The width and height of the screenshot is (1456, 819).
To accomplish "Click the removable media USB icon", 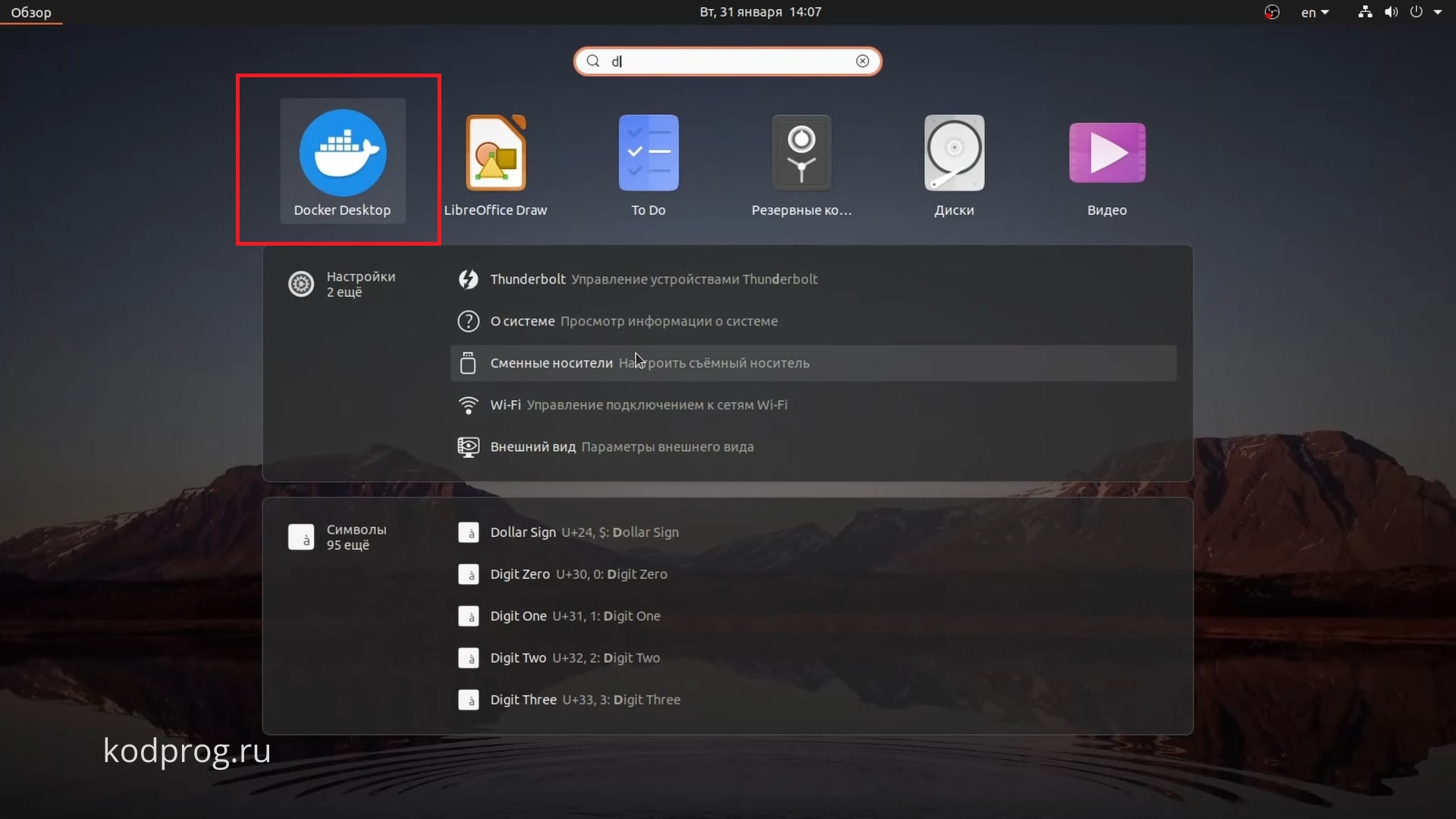I will 469,363.
